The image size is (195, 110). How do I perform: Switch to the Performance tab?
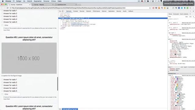pos(96,11)
